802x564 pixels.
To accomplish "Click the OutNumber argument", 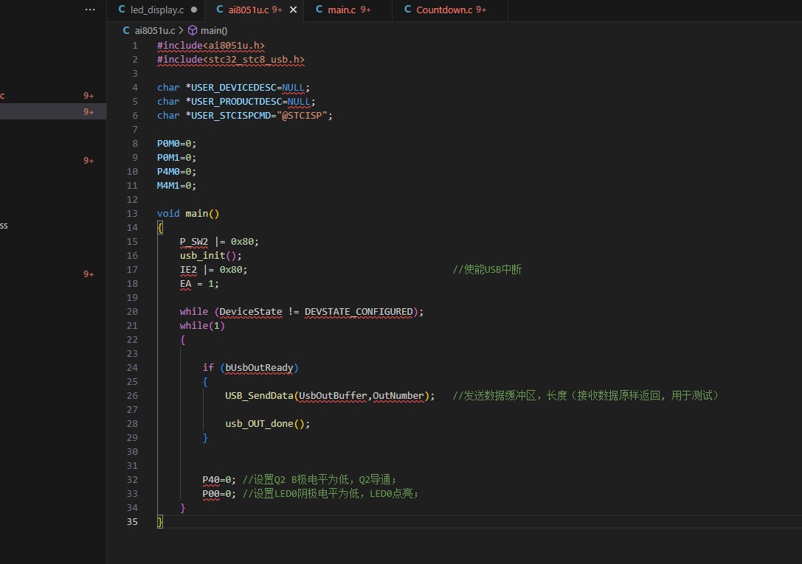I will pos(398,396).
